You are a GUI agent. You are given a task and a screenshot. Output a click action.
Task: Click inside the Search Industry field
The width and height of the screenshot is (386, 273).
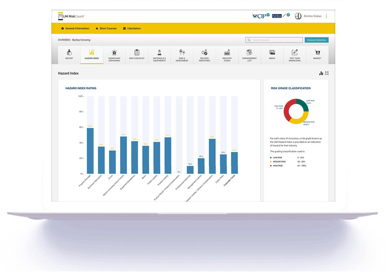point(274,40)
